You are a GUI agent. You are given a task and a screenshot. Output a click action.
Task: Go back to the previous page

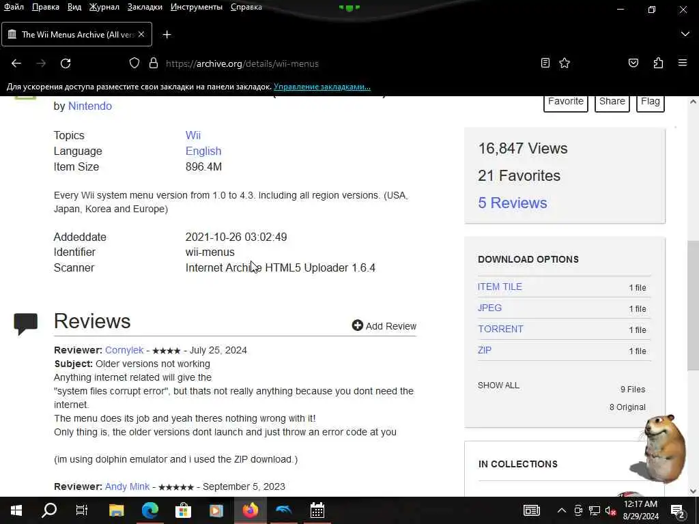pos(16,63)
